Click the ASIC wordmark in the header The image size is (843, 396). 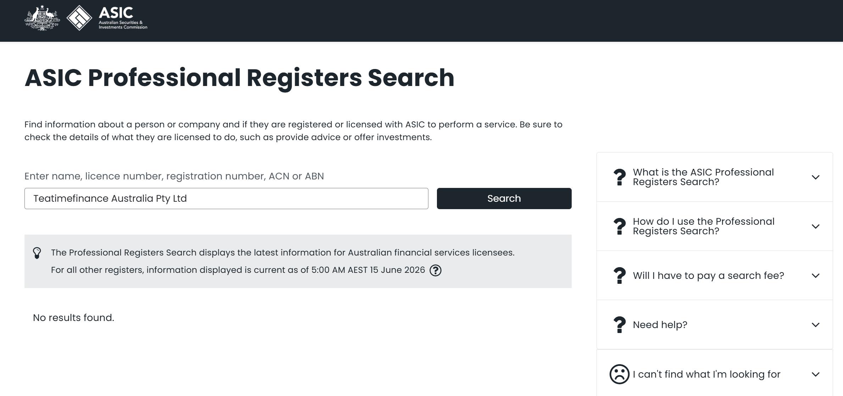[x=123, y=18]
